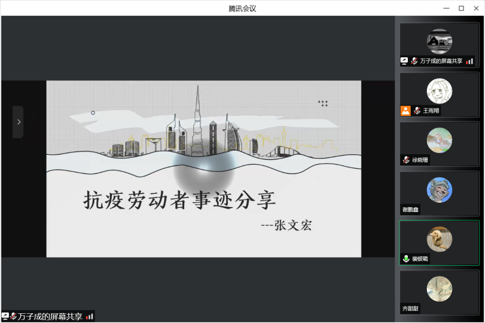
Task: Select 齐甜甜's participant avatar
Action: pos(439,289)
